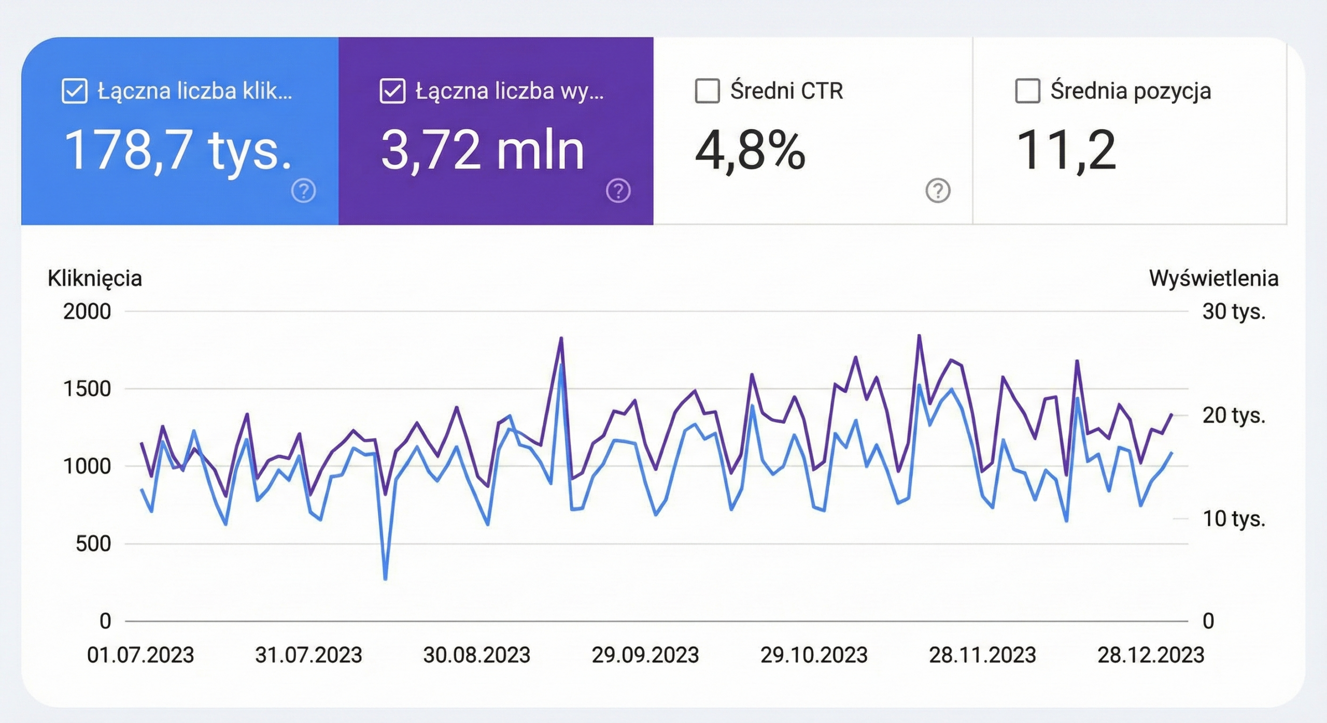The width and height of the screenshot is (1327, 723).
Task: Click the Kliknięcia axis label
Action: pyautogui.click(x=95, y=279)
